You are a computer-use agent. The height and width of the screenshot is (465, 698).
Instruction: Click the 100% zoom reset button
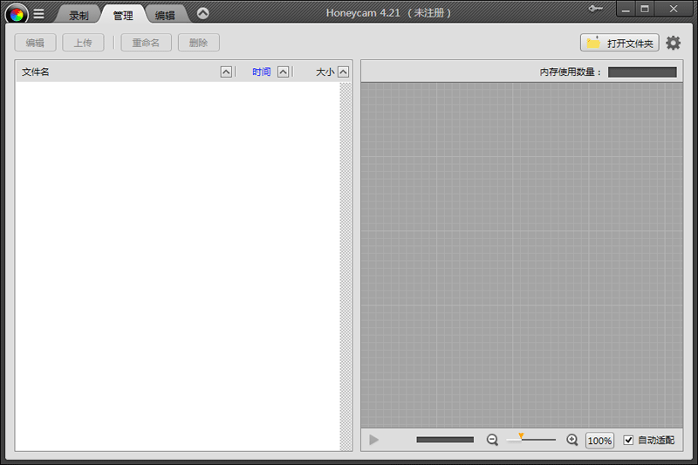click(599, 441)
